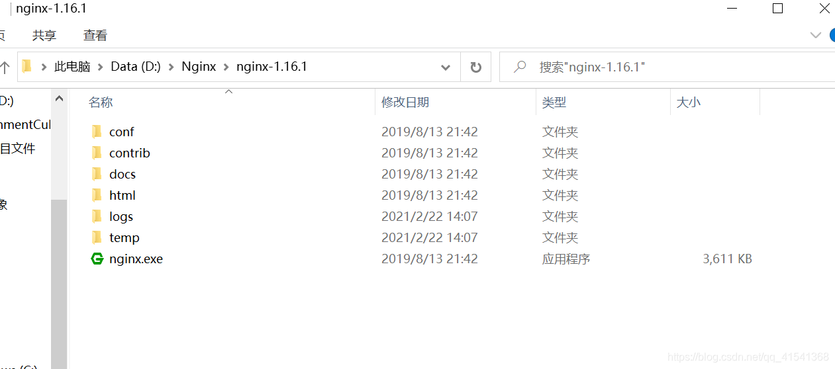Select the logs folder icon
The image size is (835, 369).
(97, 216)
